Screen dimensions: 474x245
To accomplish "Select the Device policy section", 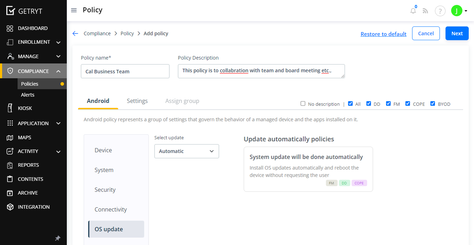I will click(x=116, y=150).
